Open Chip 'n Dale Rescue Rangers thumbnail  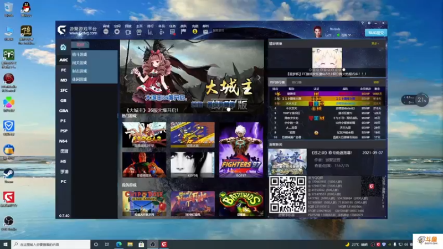click(x=144, y=204)
